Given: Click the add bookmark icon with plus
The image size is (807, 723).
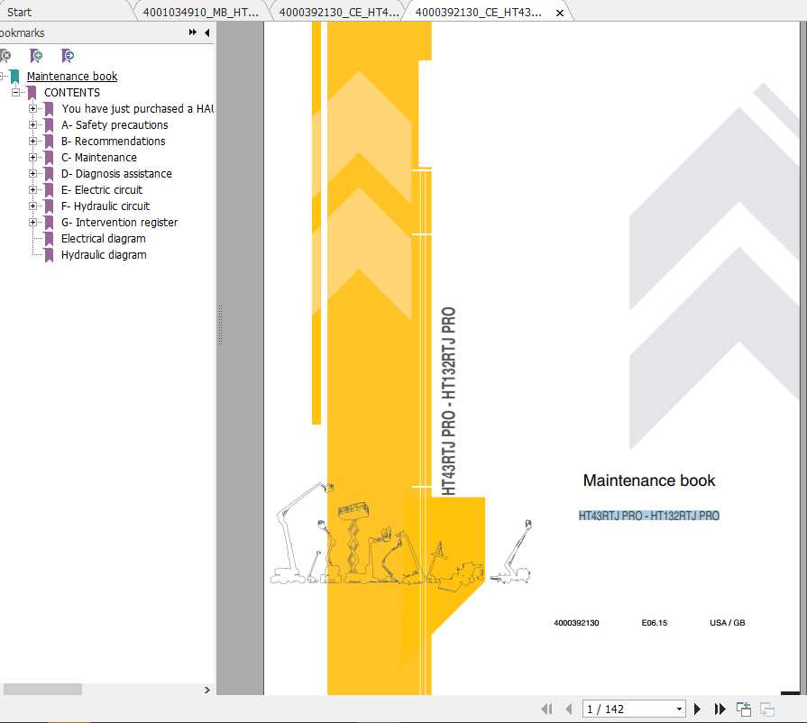Looking at the screenshot, I should point(36,55).
